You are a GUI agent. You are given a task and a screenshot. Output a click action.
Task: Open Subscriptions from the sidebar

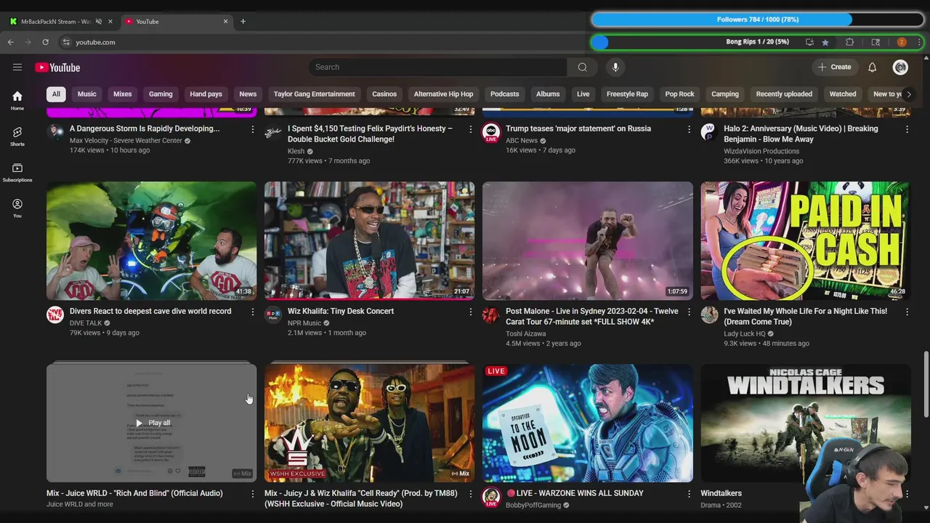[x=17, y=172]
